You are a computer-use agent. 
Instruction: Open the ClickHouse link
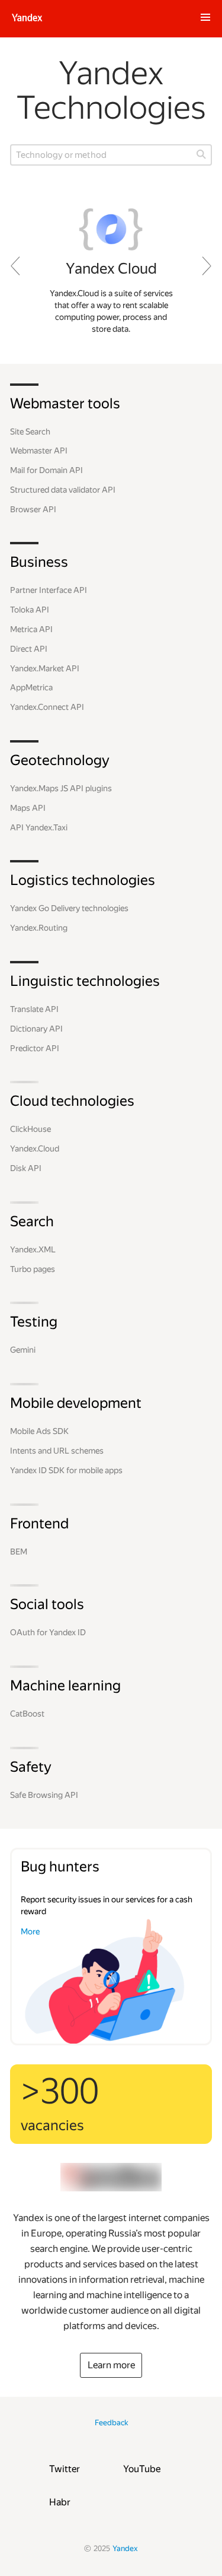pos(31,1129)
